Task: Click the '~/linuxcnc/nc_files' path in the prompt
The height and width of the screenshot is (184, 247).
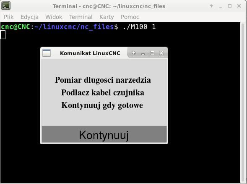Action: pos(74,26)
